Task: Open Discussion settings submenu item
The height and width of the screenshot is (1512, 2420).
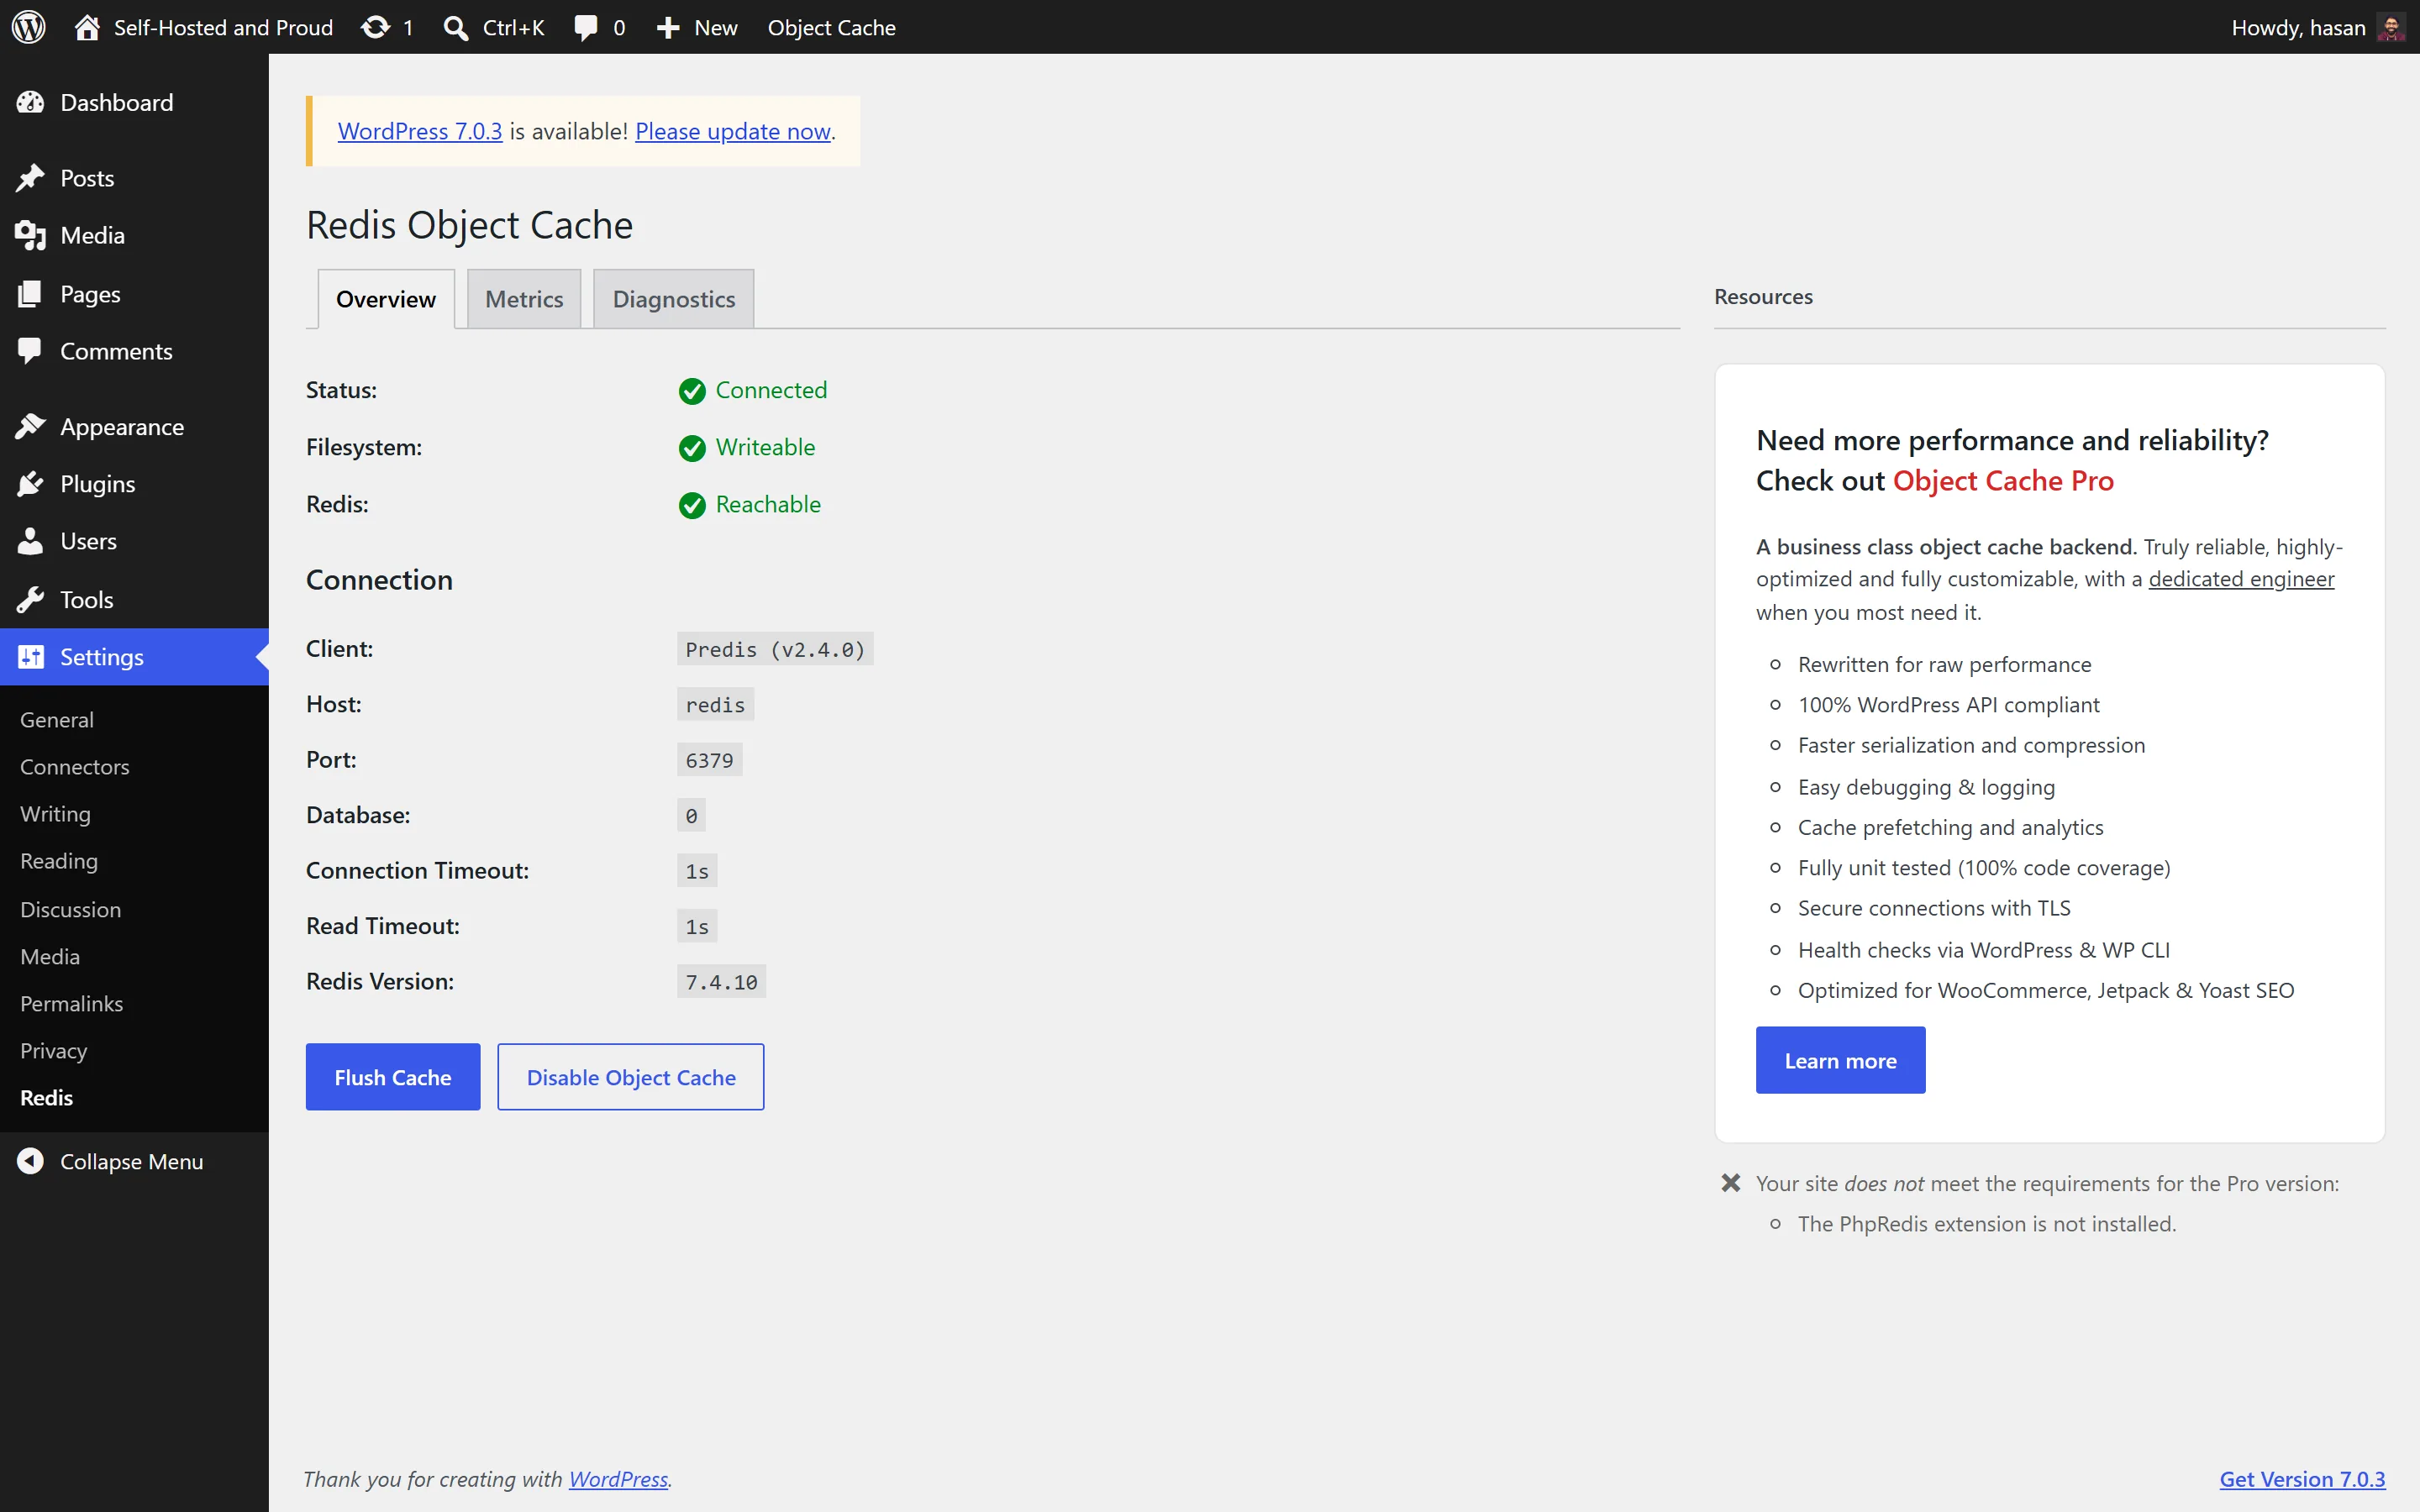Action: coord(70,909)
